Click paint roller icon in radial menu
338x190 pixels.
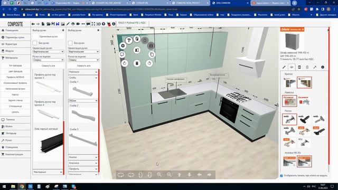(x=129, y=40)
